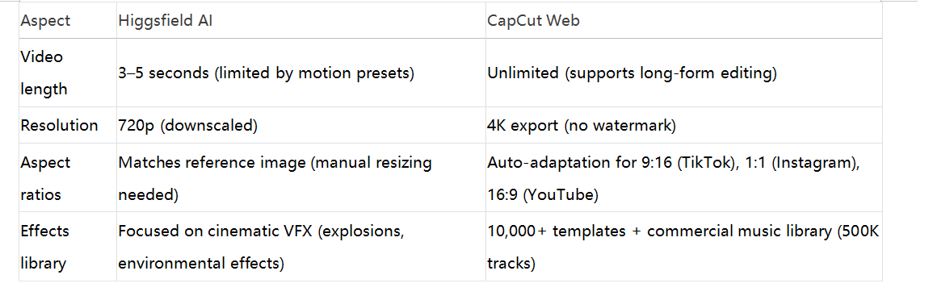Click the '720p (downscaled)' cell

(x=301, y=125)
